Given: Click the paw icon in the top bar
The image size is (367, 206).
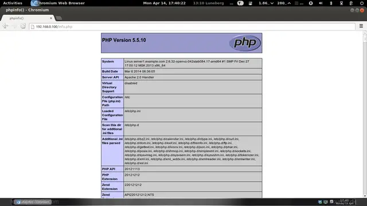Looking at the screenshot, I should click(x=251, y=3).
